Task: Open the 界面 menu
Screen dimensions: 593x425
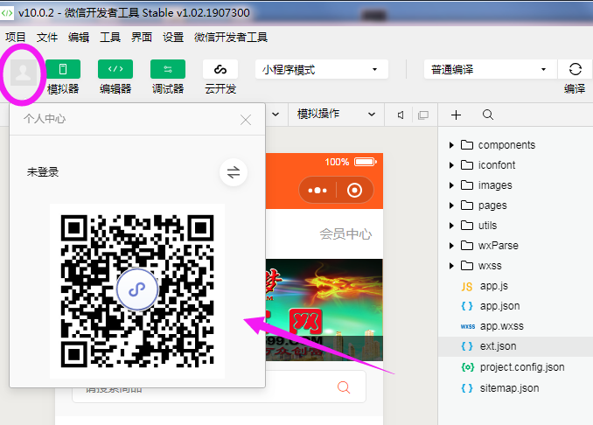Action: [142, 37]
